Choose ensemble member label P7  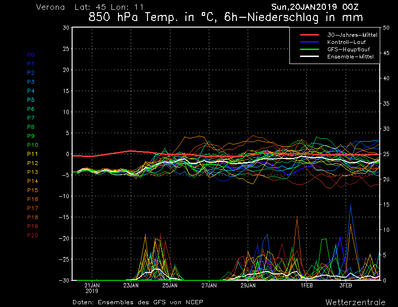click(x=31, y=118)
